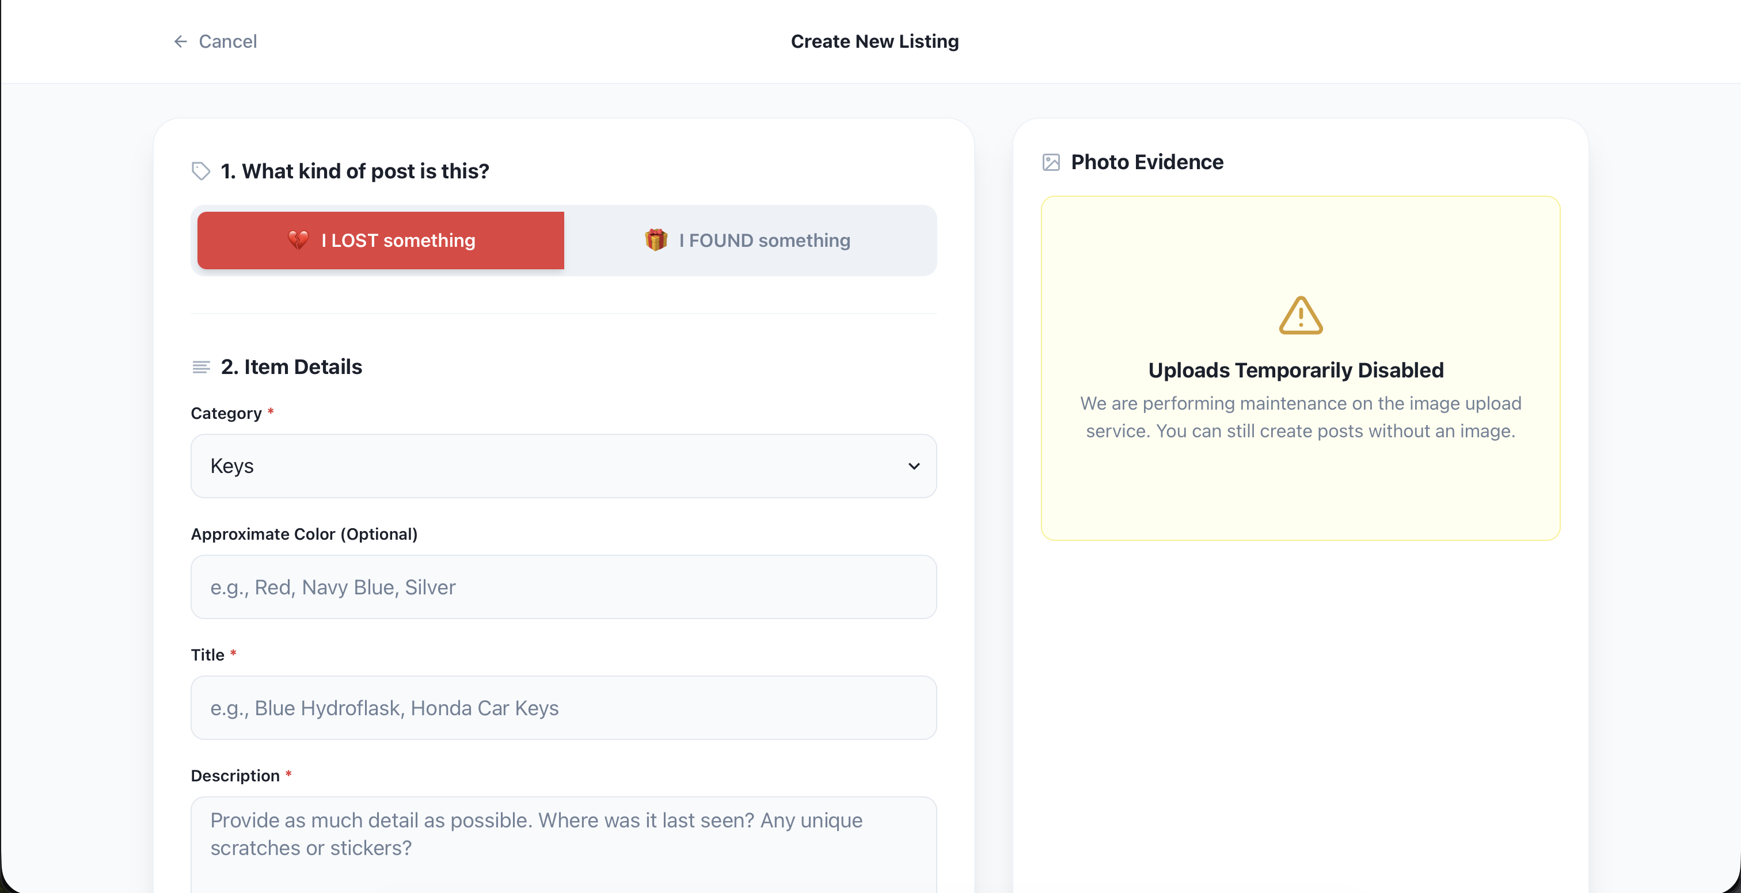Select the I LOST something option
The height and width of the screenshot is (893, 1741).
(x=380, y=240)
